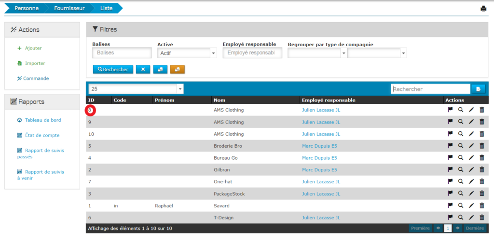Viewport: 494px width, 241px height.
Task: Open the Ajouter action link
Action: (x=33, y=48)
